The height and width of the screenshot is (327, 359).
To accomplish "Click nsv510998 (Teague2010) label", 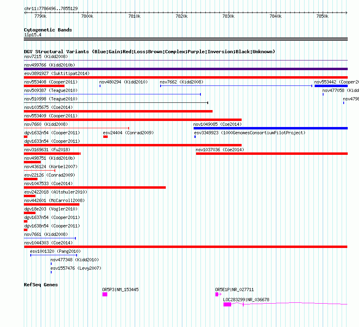I will coord(51,99).
